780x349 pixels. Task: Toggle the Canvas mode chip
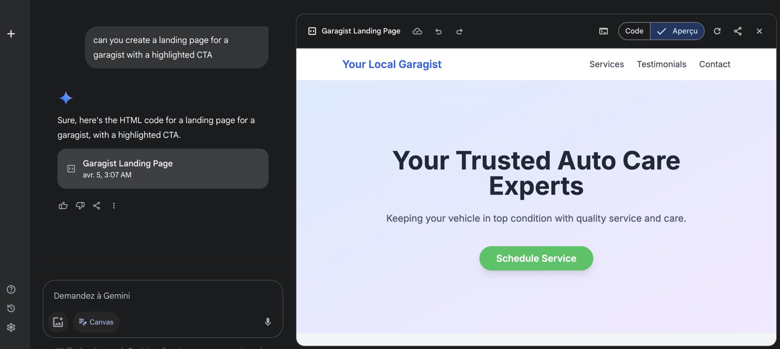[x=96, y=322]
